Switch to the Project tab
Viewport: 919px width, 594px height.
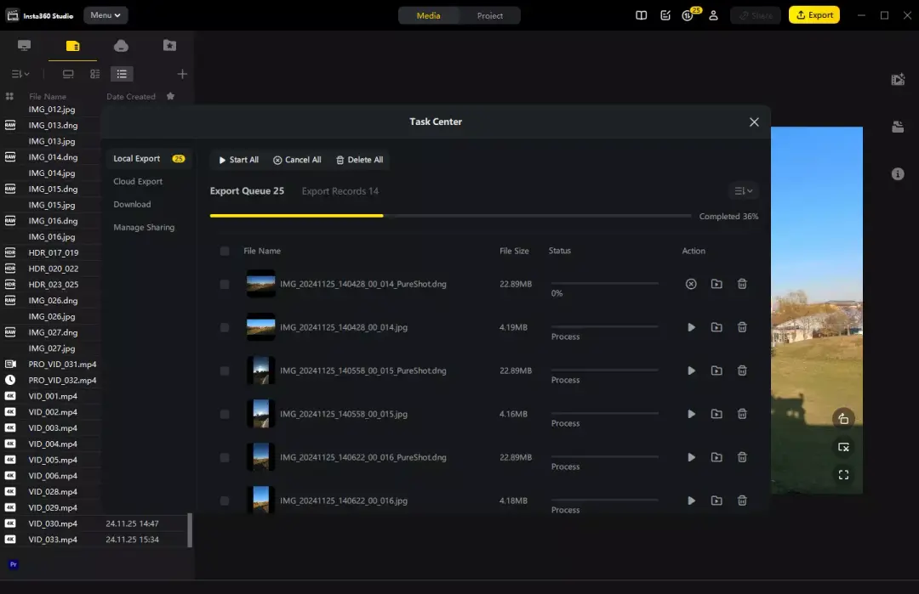(490, 16)
